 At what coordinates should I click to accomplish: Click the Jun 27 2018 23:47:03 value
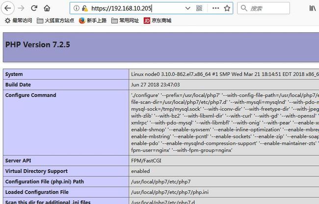pos(156,85)
